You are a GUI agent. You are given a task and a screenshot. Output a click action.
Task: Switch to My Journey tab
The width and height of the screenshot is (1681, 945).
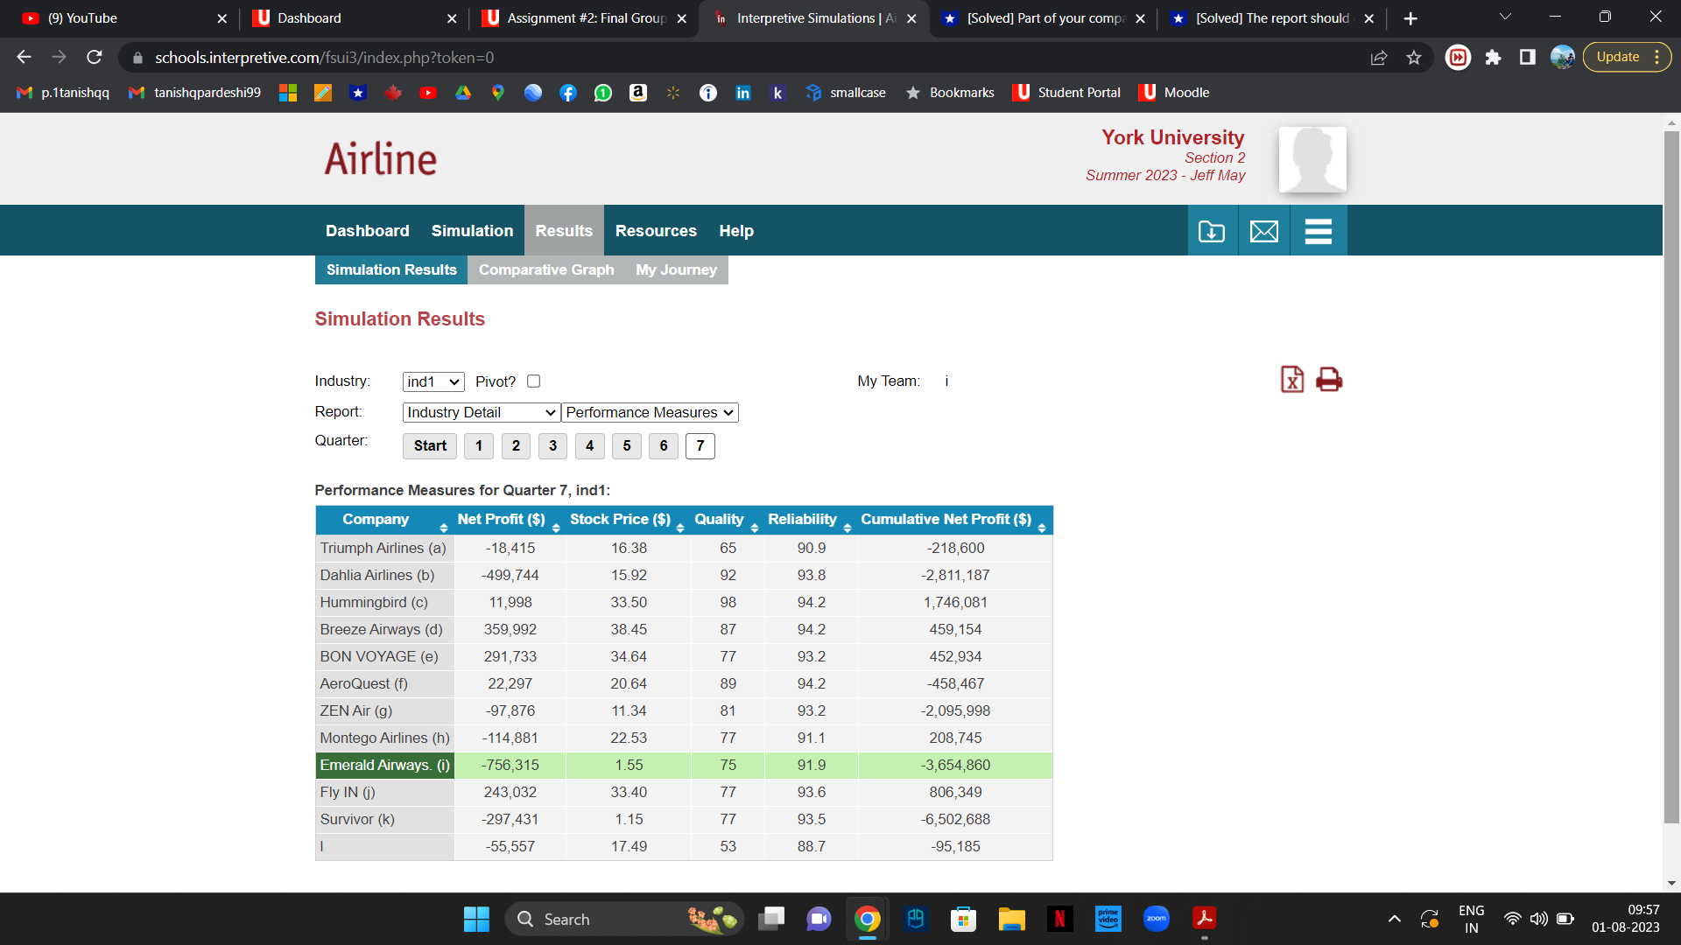[x=676, y=270]
